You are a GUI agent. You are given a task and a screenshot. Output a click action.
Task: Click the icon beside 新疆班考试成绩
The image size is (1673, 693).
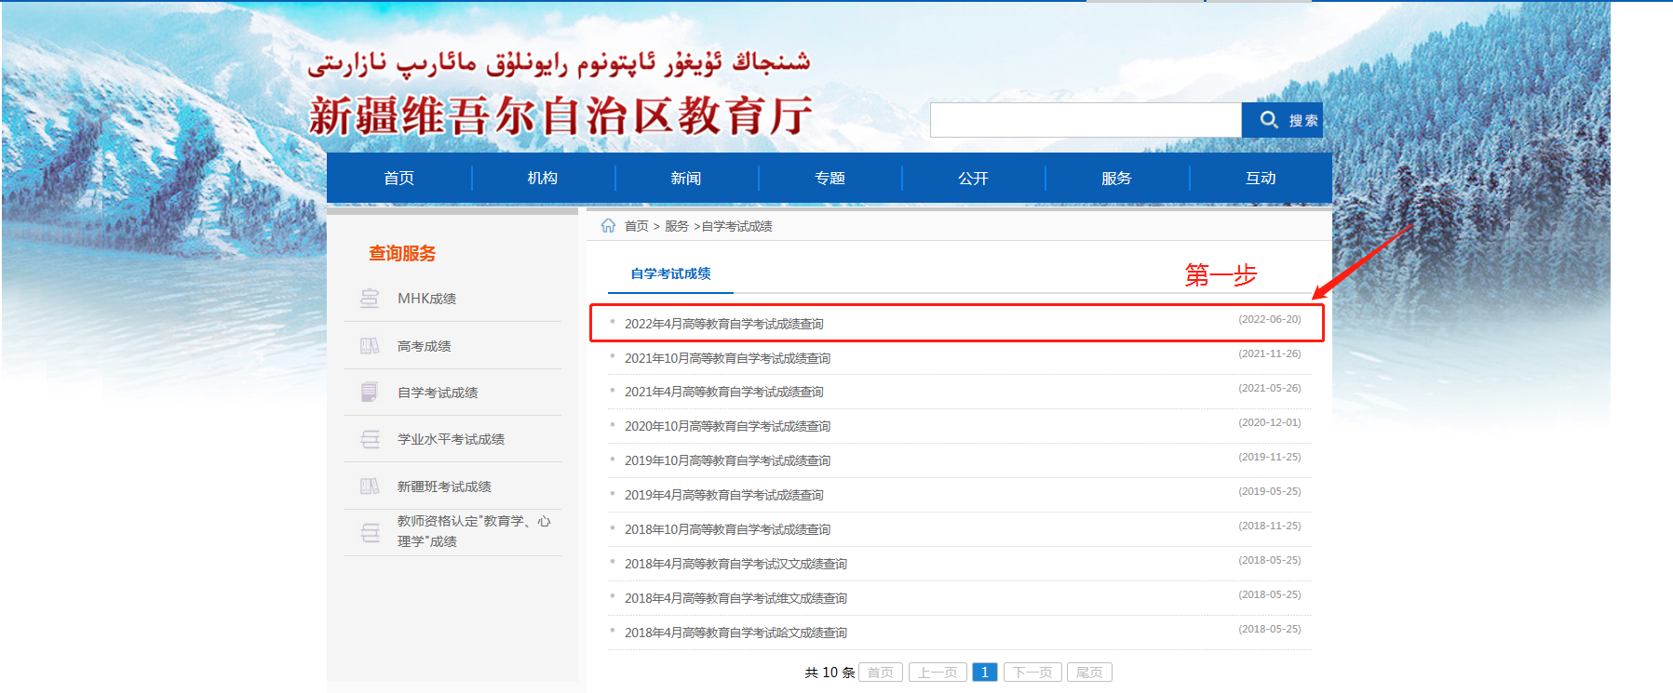(370, 486)
